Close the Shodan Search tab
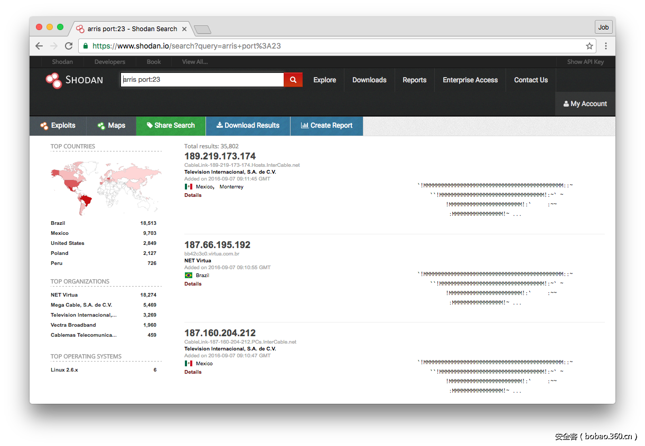The height and width of the screenshot is (446, 645). point(184,29)
